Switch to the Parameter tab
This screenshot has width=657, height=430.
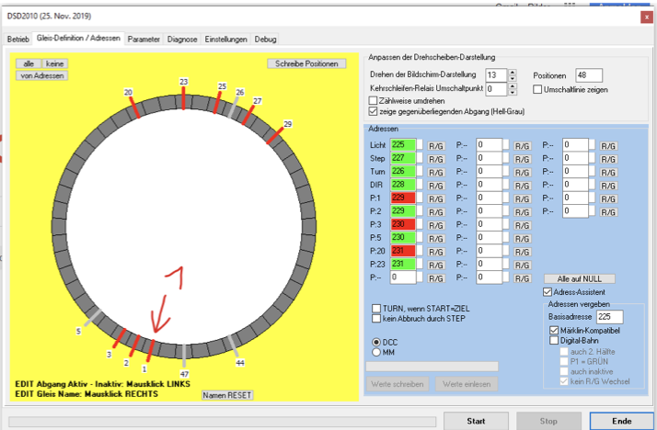(144, 40)
